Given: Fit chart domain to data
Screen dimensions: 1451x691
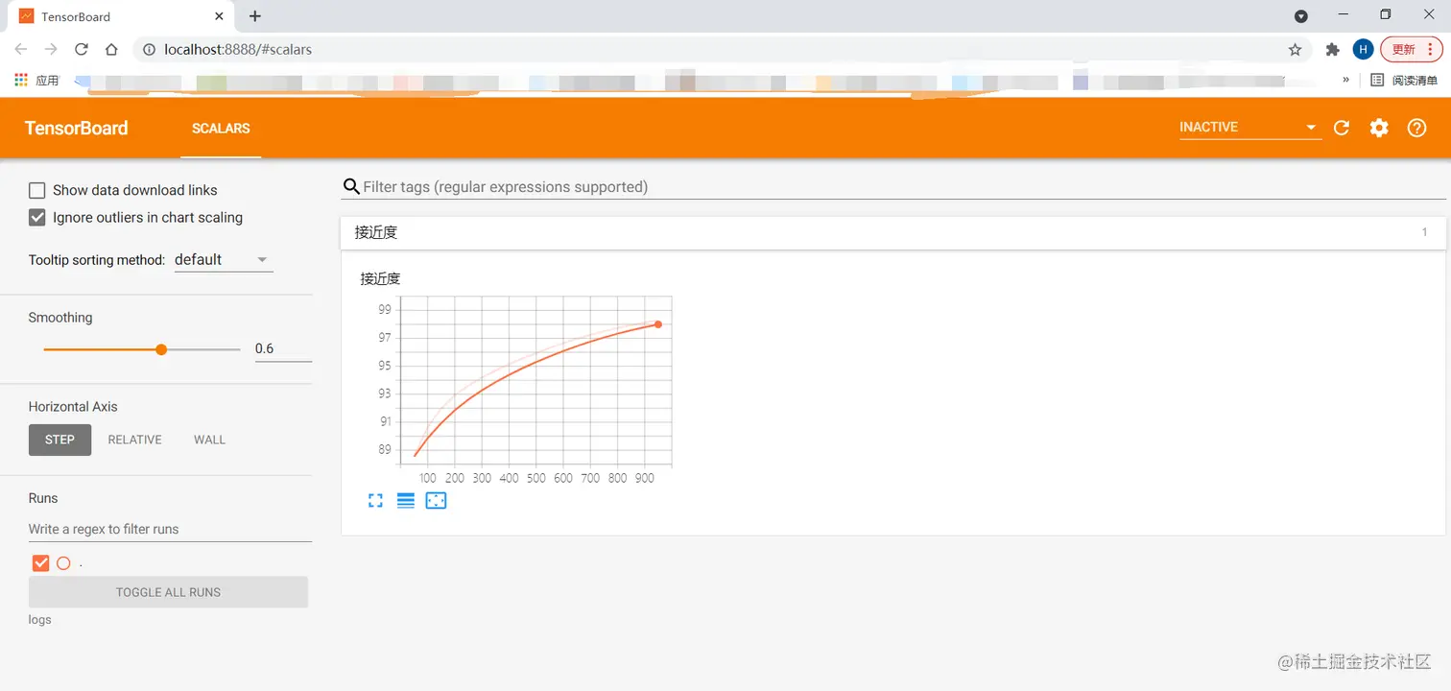Looking at the screenshot, I should (x=436, y=500).
